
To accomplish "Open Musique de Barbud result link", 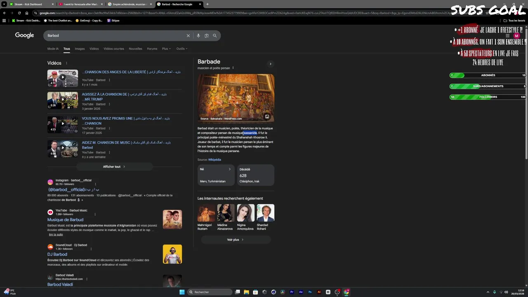I will (x=65, y=220).
